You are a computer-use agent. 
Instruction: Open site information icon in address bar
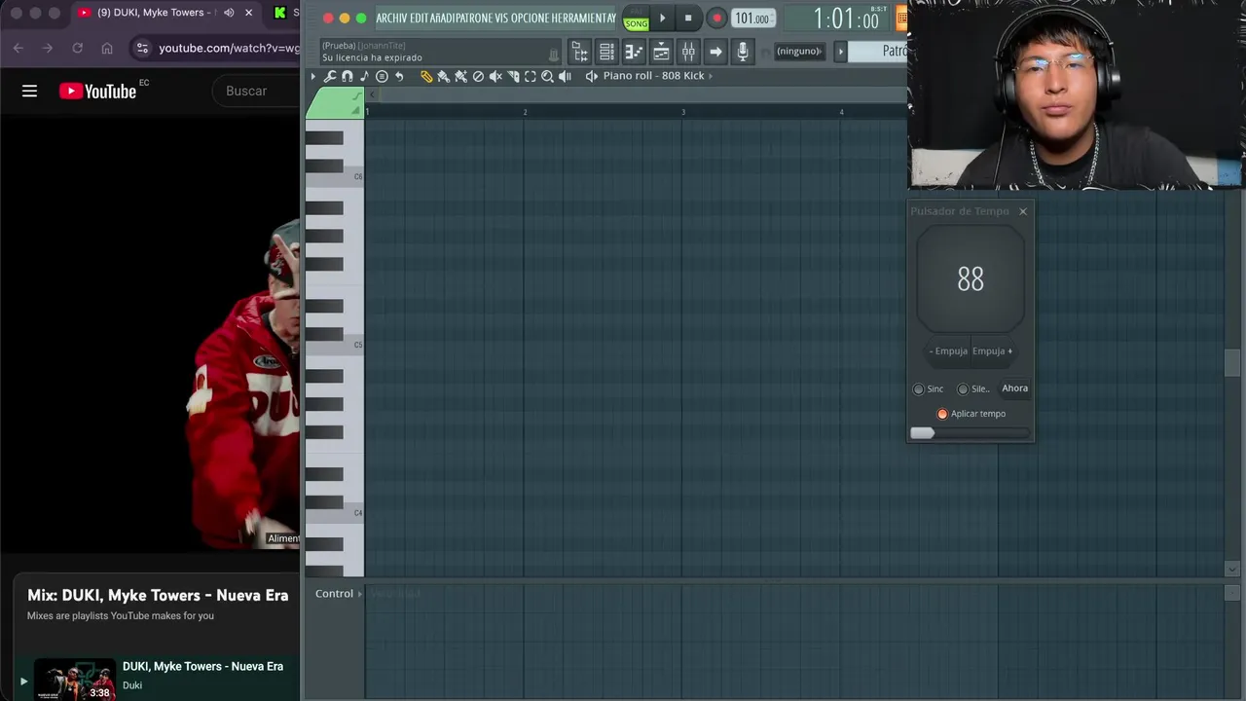click(142, 48)
